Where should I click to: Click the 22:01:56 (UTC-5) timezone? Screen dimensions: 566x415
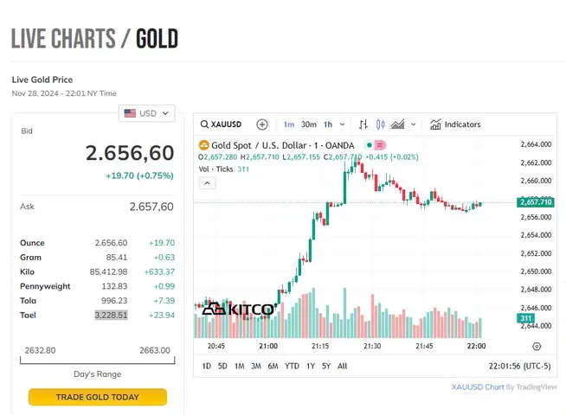click(x=520, y=366)
